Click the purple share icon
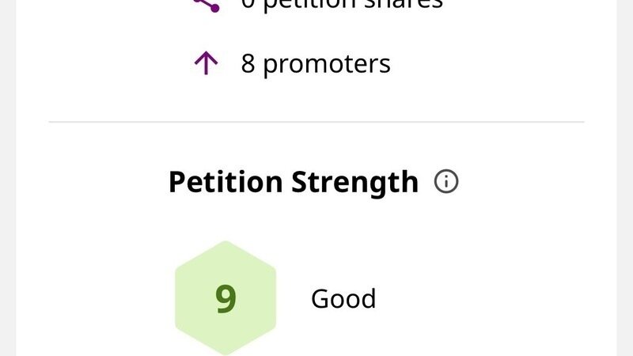Image resolution: width=633 pixels, height=356 pixels. tap(206, 4)
